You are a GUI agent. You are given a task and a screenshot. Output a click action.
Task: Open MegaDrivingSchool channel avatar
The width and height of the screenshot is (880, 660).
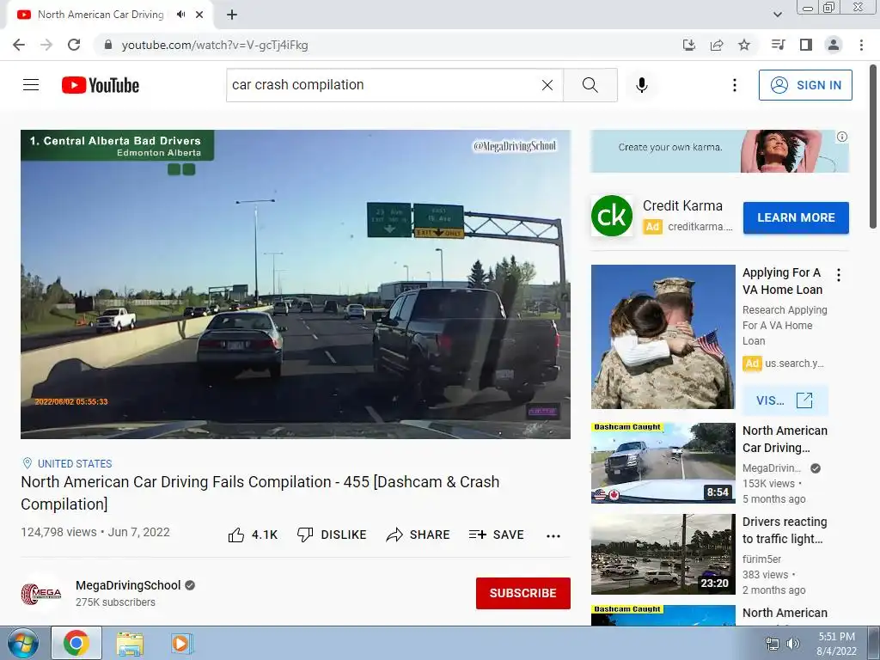41,593
